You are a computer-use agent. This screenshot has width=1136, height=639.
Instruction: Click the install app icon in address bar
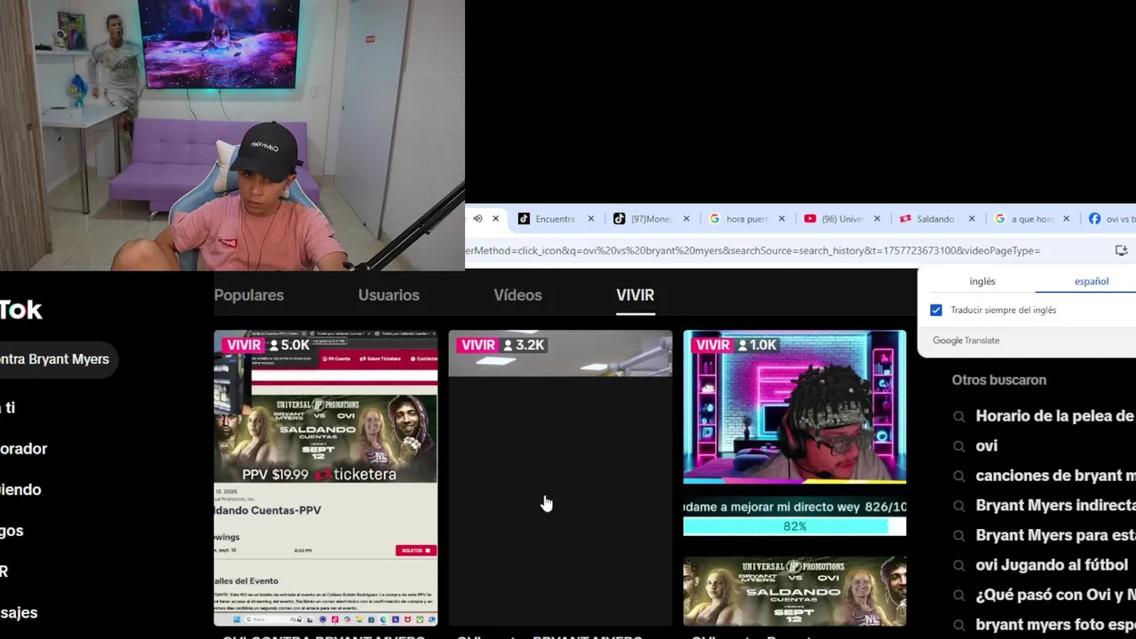coord(1121,250)
